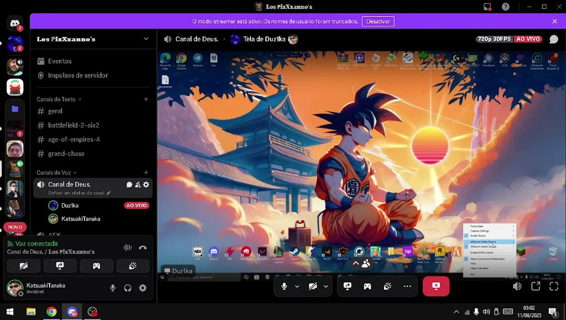Click the NOVO unread indicator
The height and width of the screenshot is (320, 566).
[x=15, y=227]
